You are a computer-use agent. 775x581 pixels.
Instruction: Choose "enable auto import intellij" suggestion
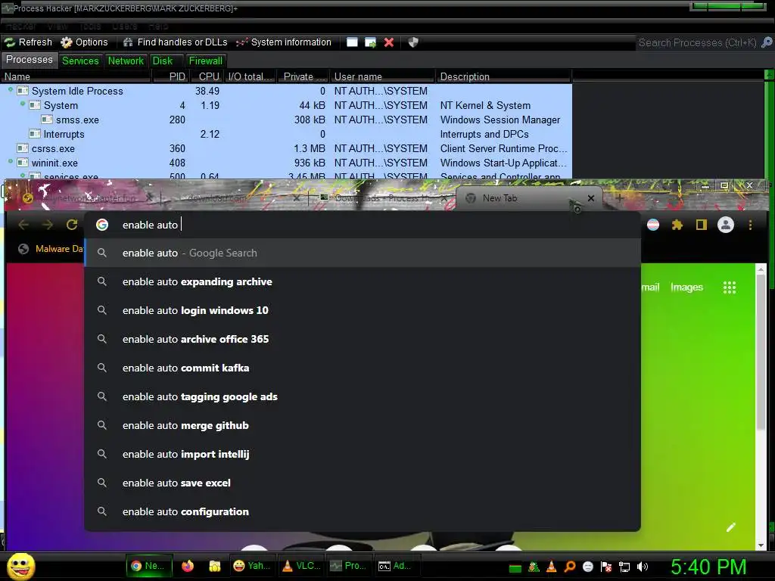(x=363, y=454)
